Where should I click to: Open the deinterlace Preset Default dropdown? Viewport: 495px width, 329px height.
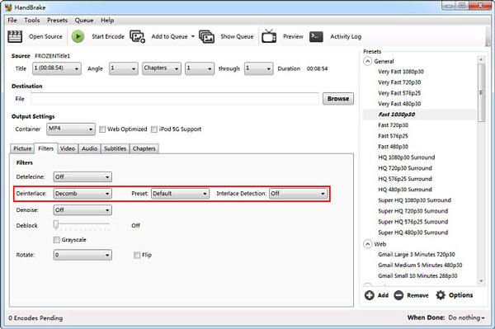tap(180, 194)
